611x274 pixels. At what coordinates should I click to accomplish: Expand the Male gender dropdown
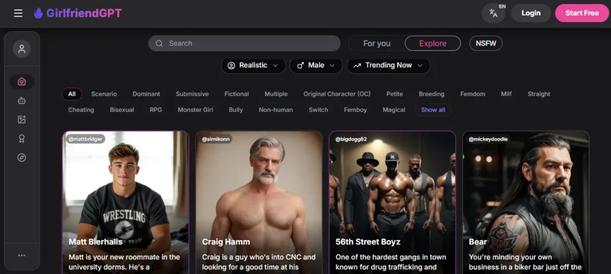(x=316, y=66)
